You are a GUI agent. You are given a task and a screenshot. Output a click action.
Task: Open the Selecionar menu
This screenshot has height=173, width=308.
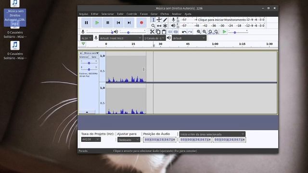(x=107, y=14)
